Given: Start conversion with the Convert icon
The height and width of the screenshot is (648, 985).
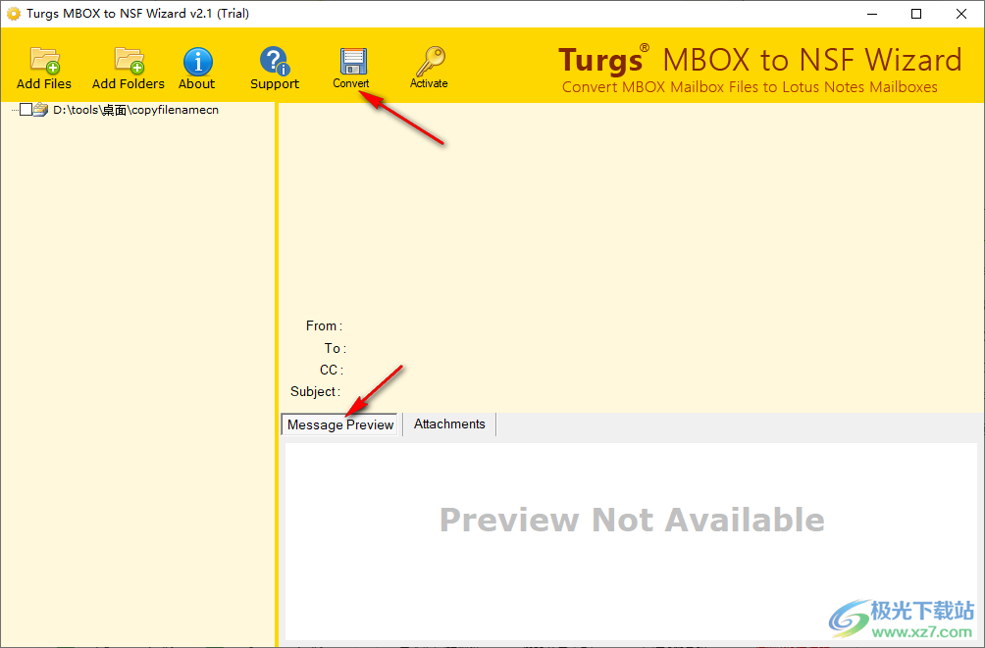Looking at the screenshot, I should pyautogui.click(x=352, y=62).
